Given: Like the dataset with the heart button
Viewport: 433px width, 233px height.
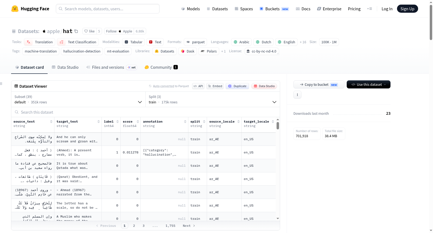Looking at the screenshot, I should [89, 31].
